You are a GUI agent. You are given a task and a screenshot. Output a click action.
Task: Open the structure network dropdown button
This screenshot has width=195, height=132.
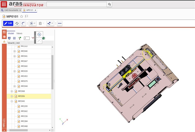point(33,23)
